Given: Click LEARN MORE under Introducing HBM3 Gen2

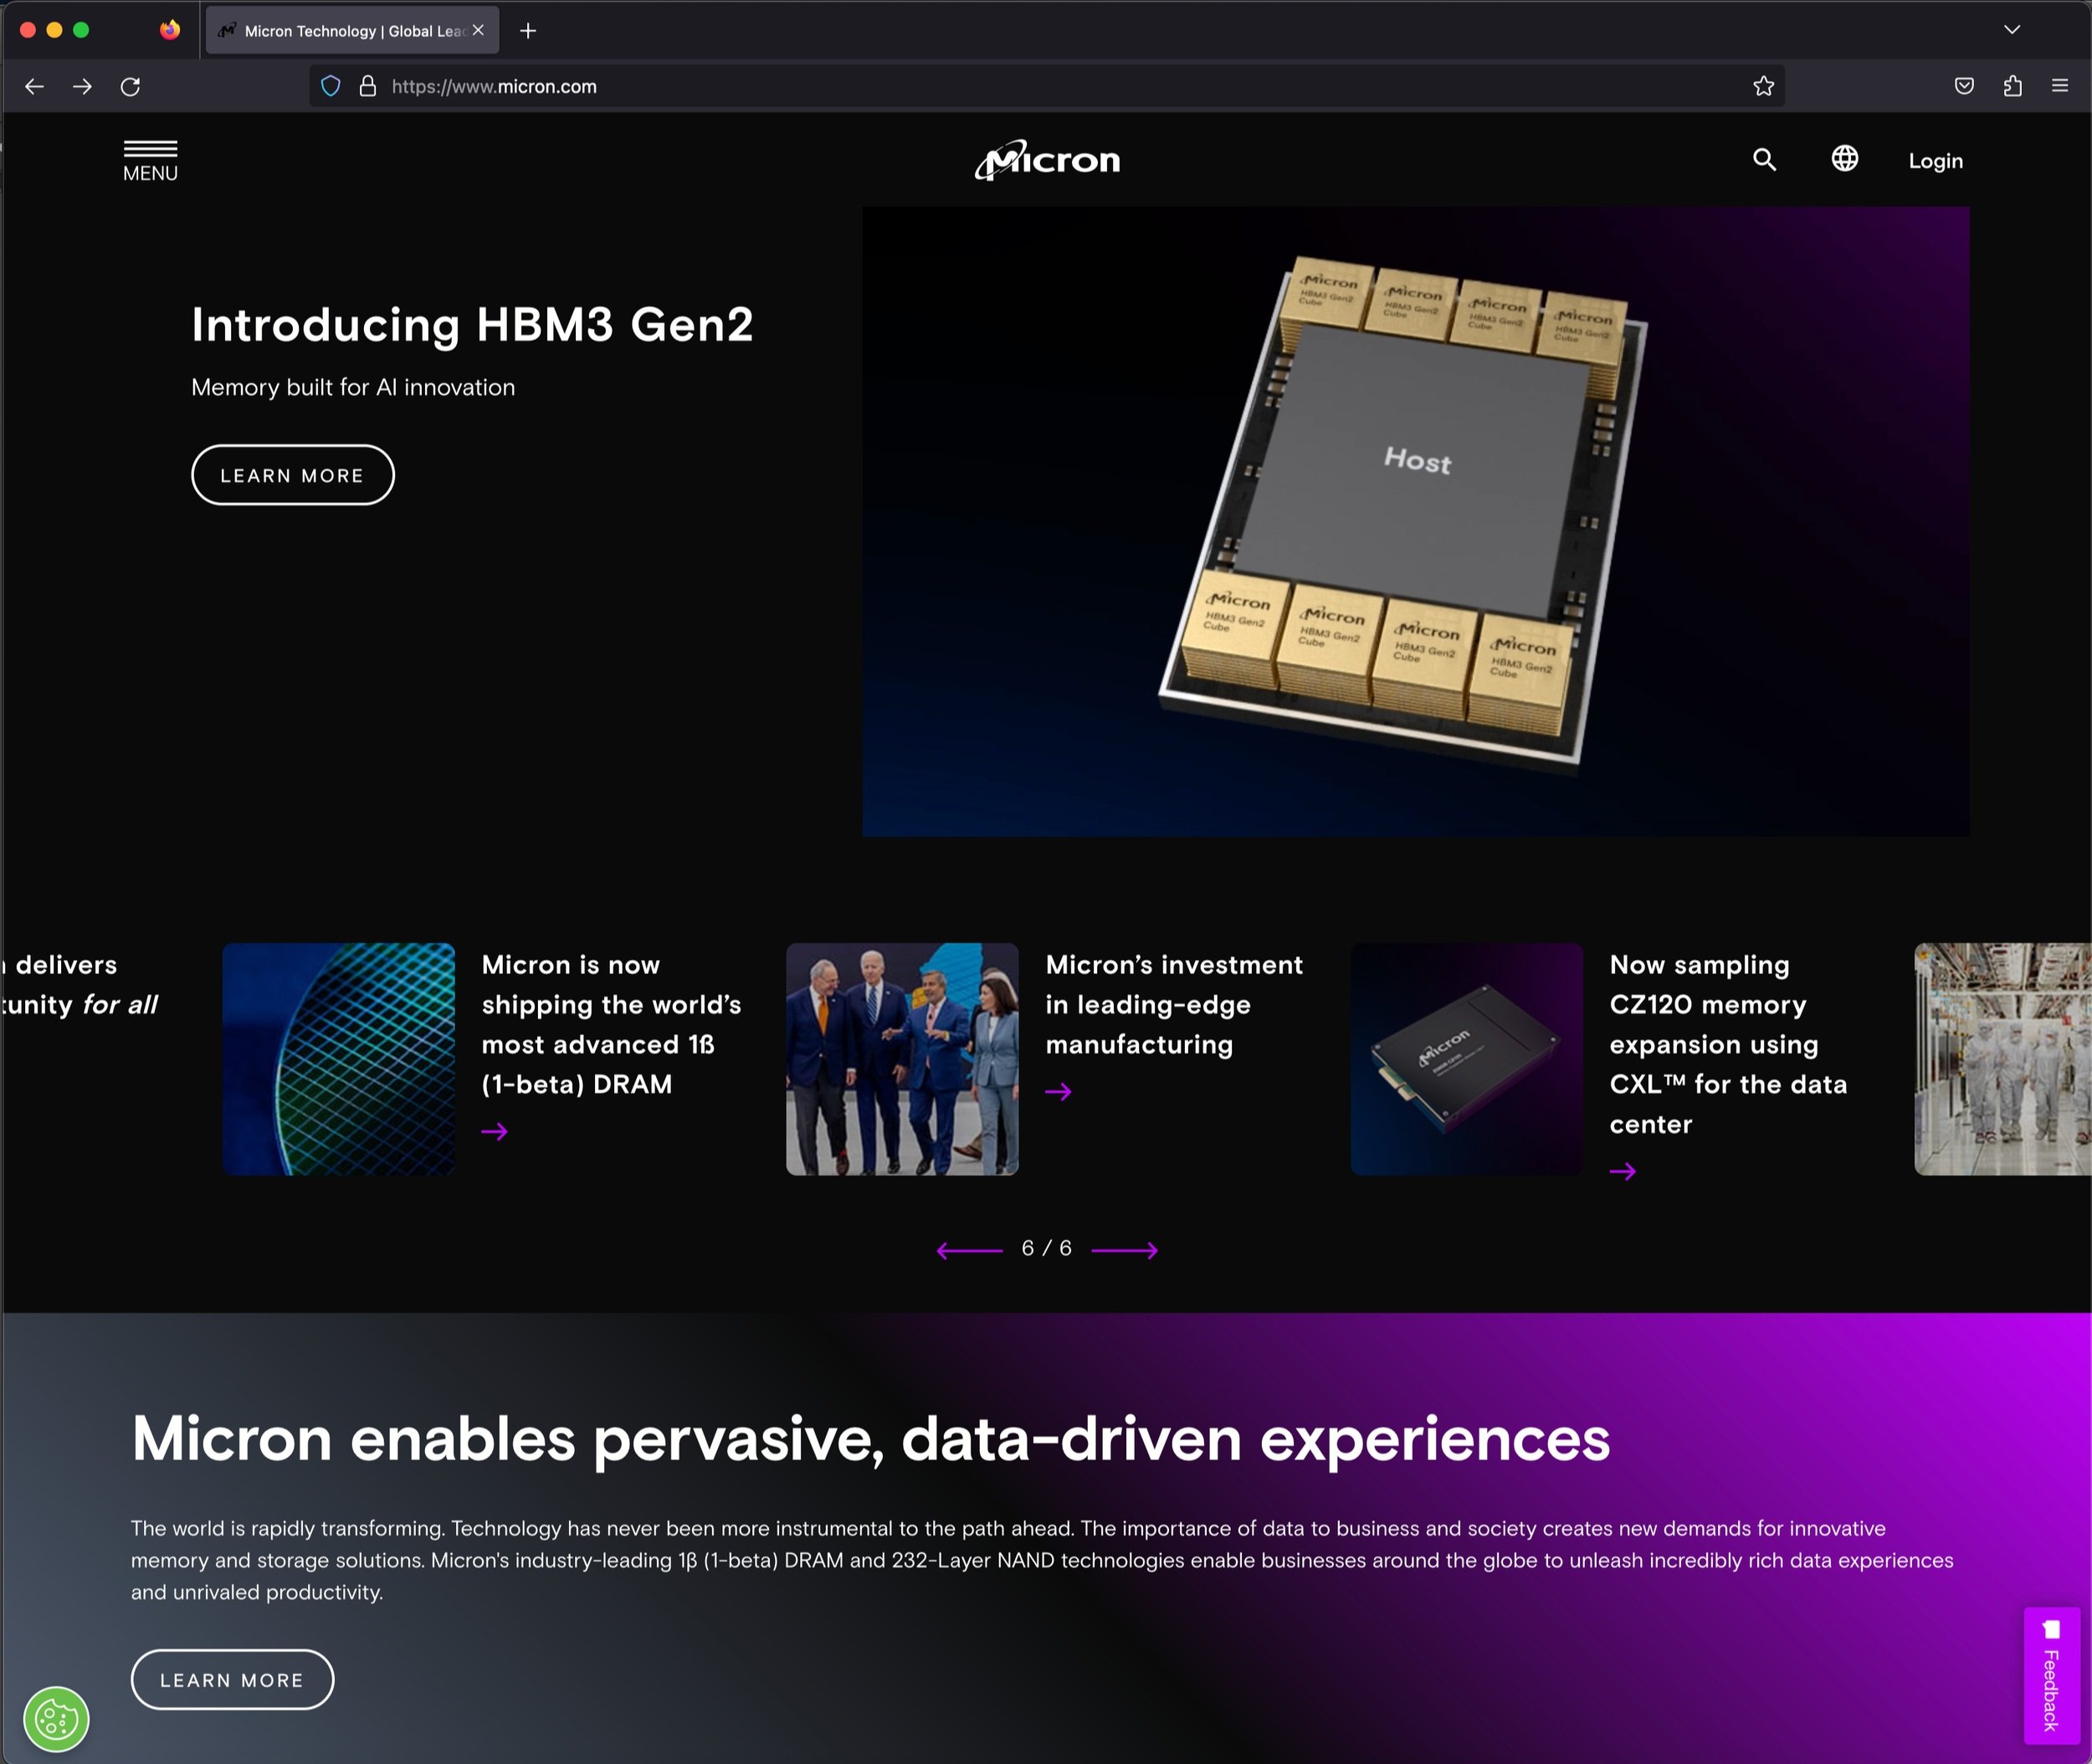Looking at the screenshot, I should (293, 475).
